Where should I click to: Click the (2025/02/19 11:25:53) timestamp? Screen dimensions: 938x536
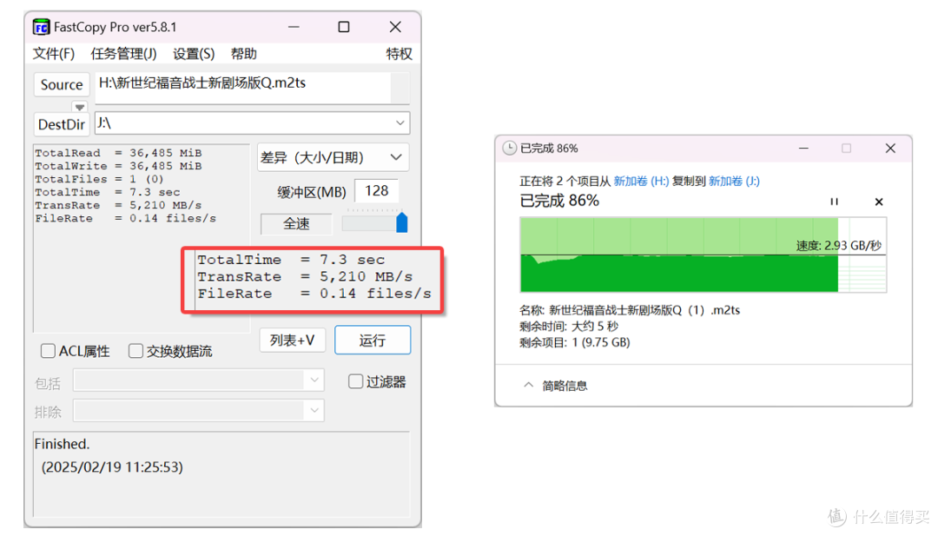(x=112, y=467)
